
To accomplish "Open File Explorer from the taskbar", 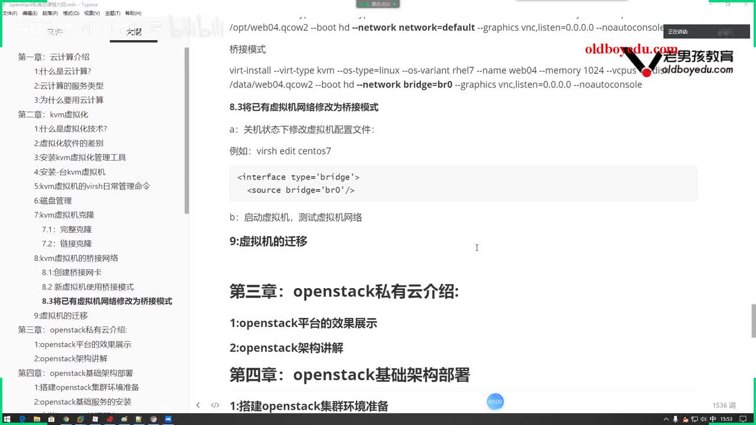I will [37, 419].
